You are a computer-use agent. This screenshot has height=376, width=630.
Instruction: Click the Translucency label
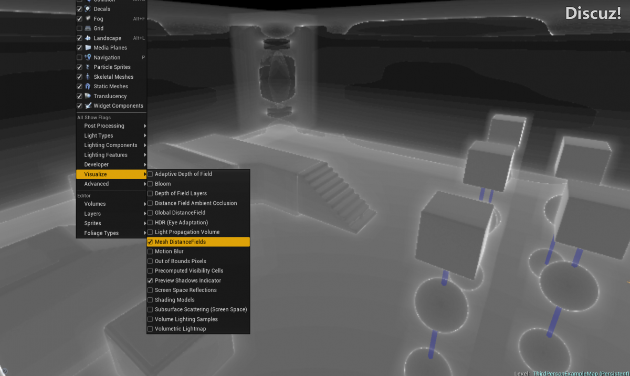point(110,96)
